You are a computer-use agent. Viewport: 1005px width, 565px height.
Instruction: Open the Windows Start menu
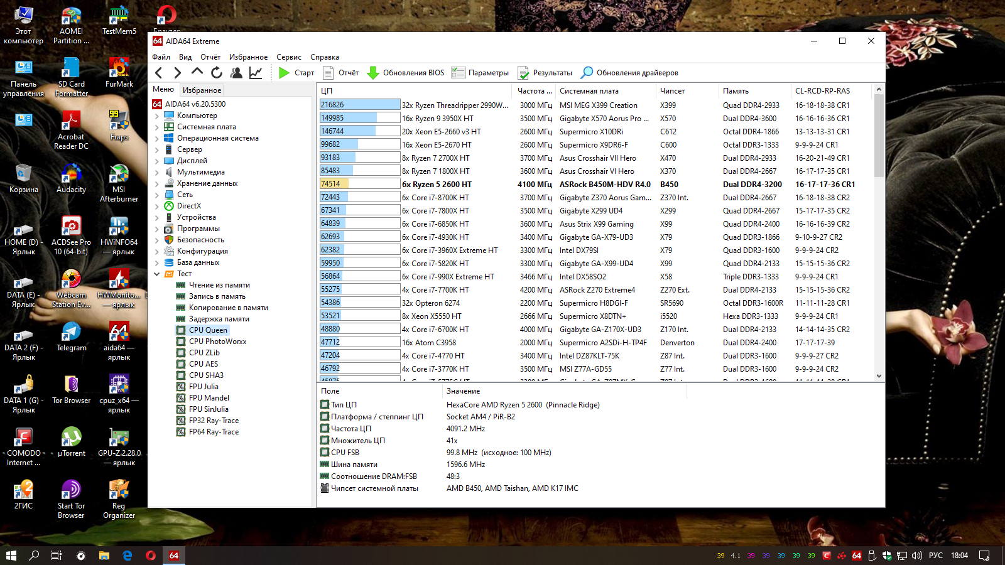pyautogui.click(x=11, y=556)
